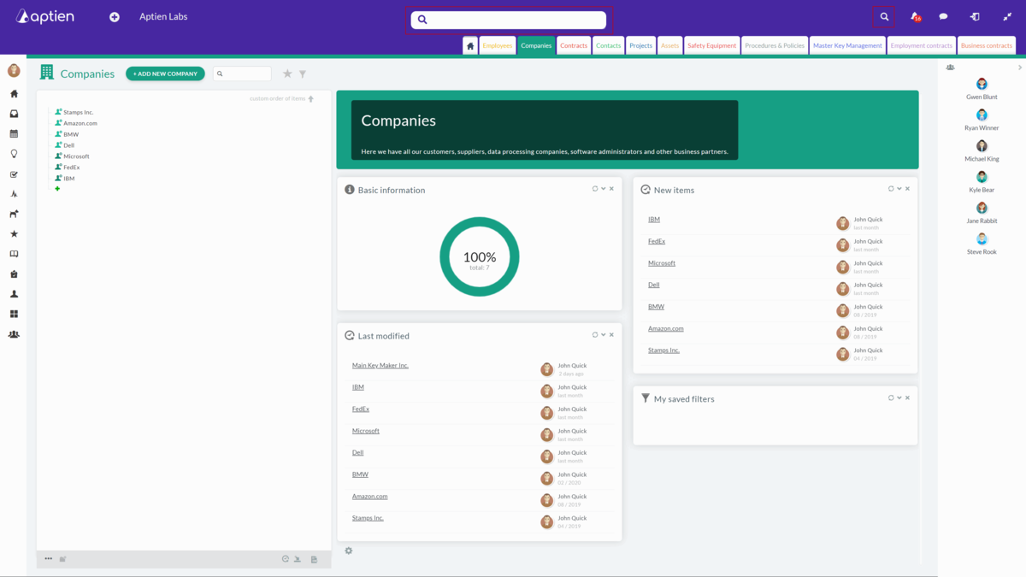Click green plus icon below IBM in list
This screenshot has height=577, width=1026.
tap(57, 189)
